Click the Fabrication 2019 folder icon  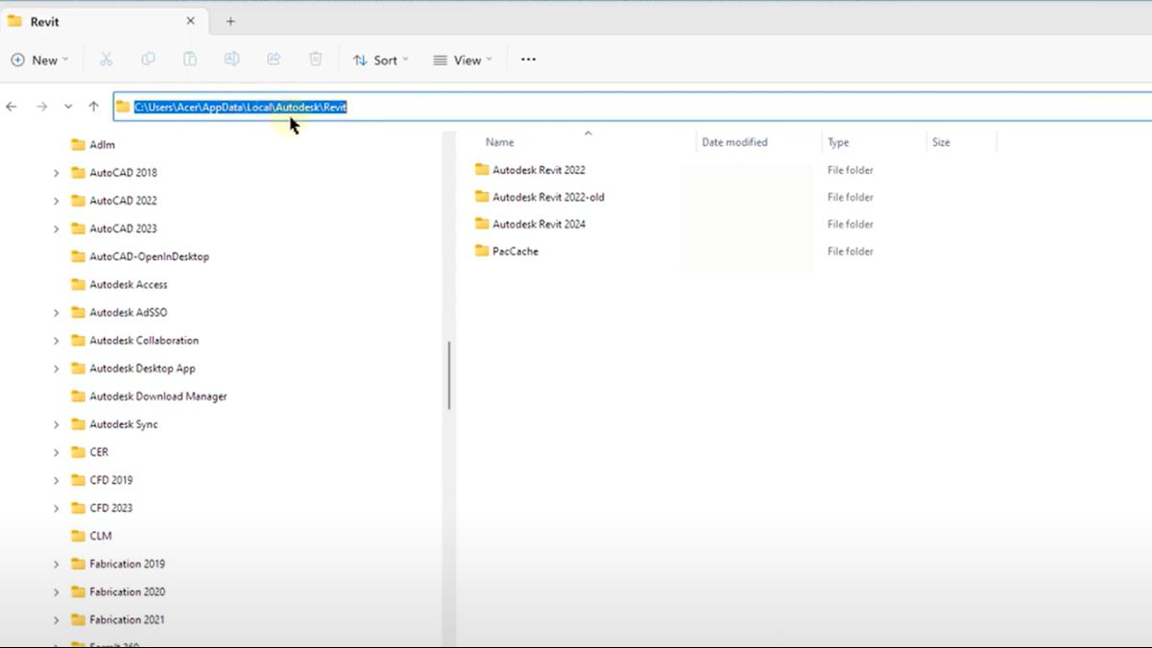79,564
